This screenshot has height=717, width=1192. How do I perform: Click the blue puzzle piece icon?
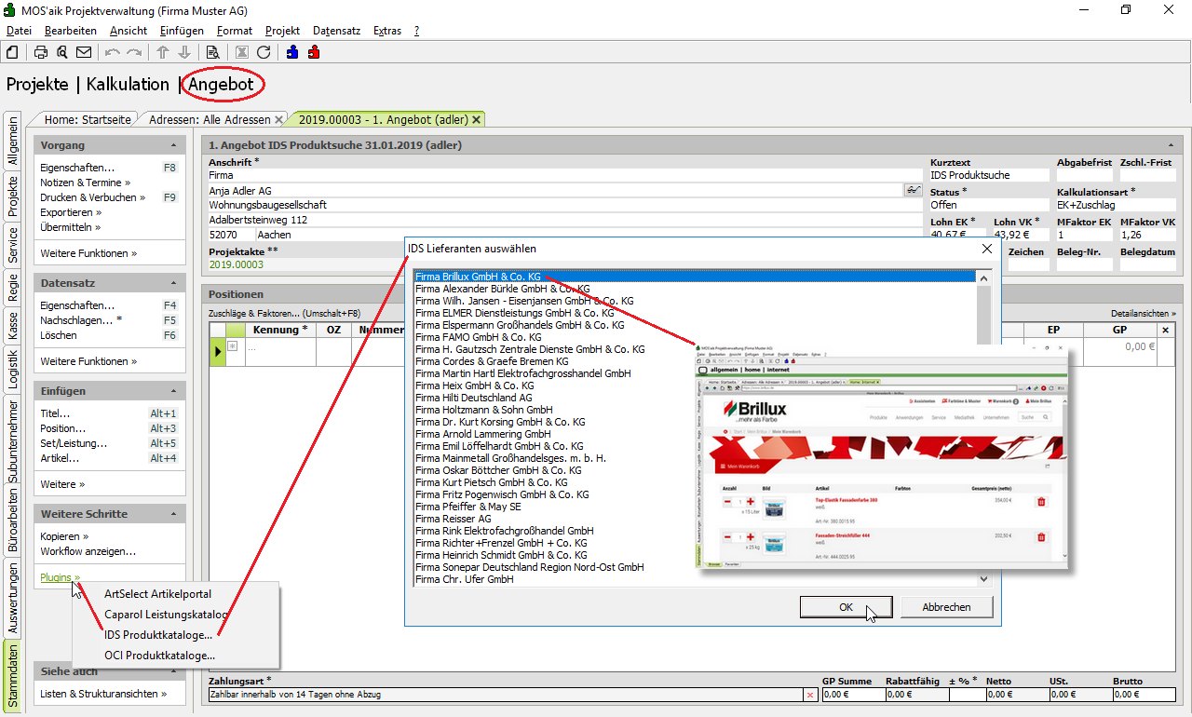click(x=292, y=52)
